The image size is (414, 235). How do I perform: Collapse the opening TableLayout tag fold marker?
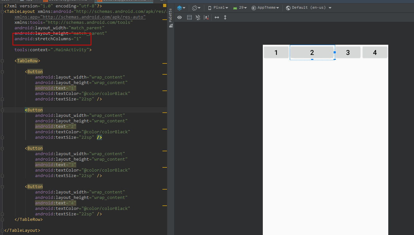[x=2, y=12]
